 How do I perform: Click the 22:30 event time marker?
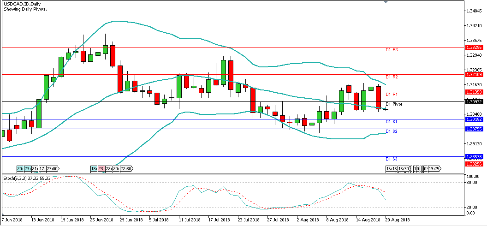click(127, 168)
